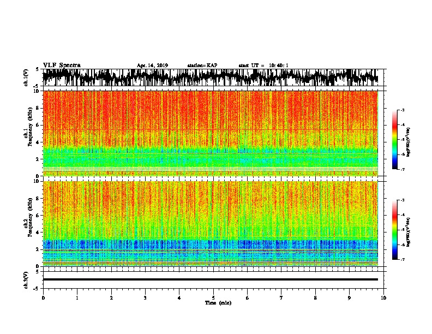Click the ch.1(V) waveform axis label
This screenshot has width=432, height=334.
26,77
